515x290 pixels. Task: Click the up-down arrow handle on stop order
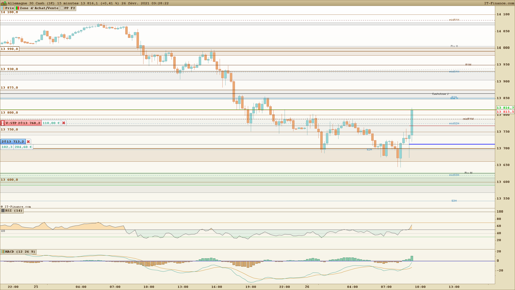point(3,123)
